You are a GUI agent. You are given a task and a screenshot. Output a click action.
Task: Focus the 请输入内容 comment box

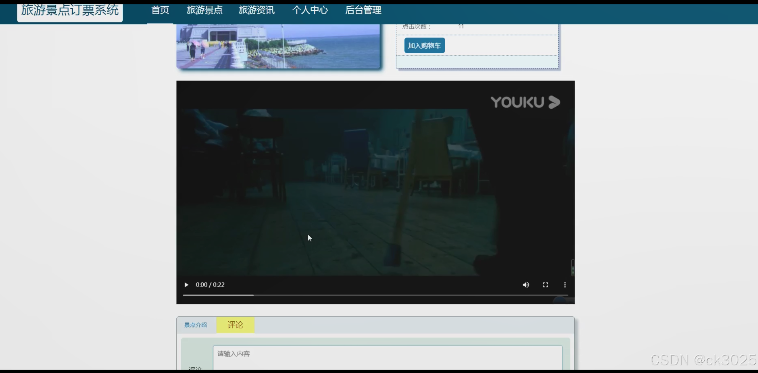tap(387, 357)
